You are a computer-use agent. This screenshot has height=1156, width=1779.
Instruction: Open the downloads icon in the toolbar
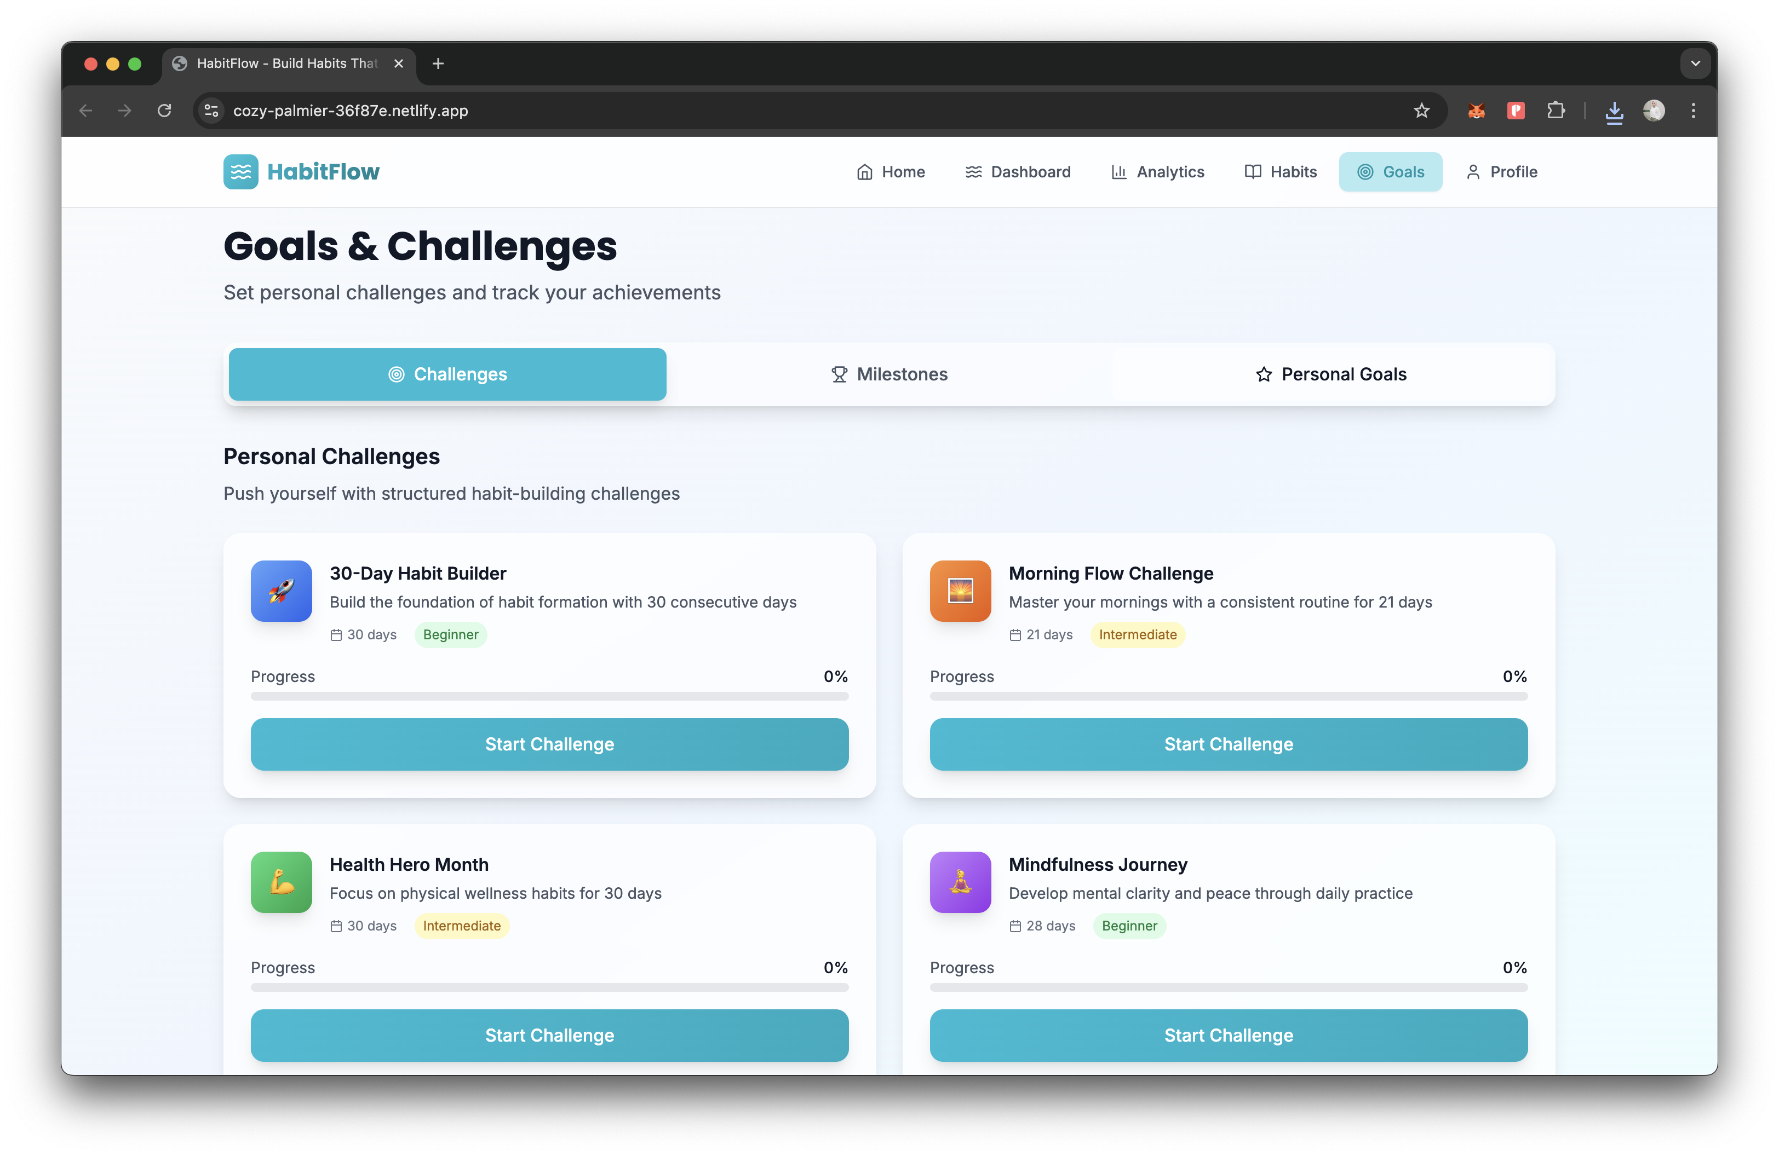(x=1614, y=111)
